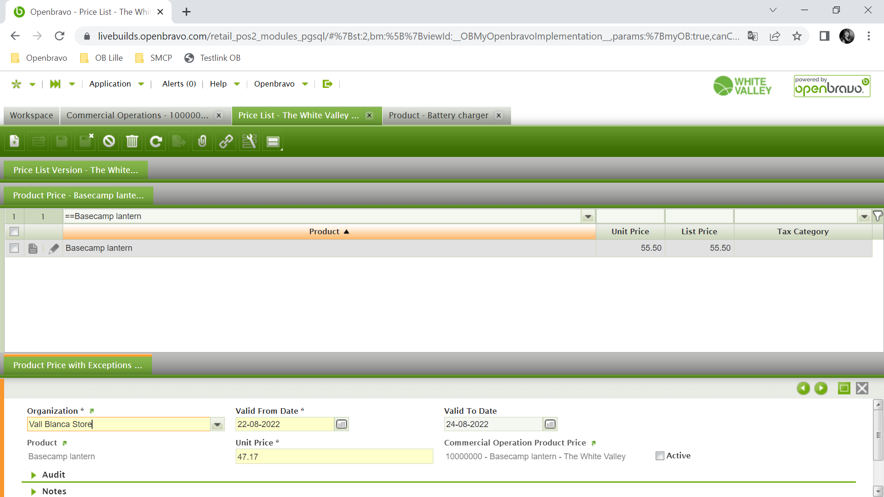Click the new record toolbar icon

point(15,141)
